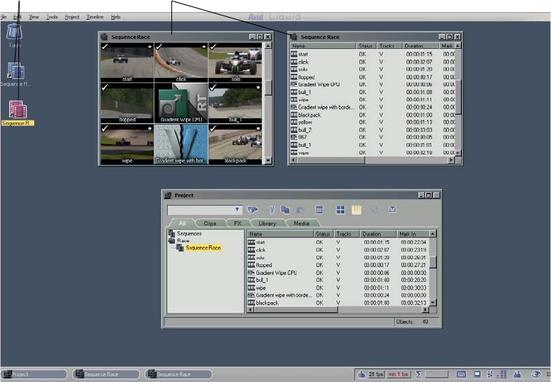
Task: Select the blue Sequence shortcut icon on the desktop
Action: tap(16, 71)
